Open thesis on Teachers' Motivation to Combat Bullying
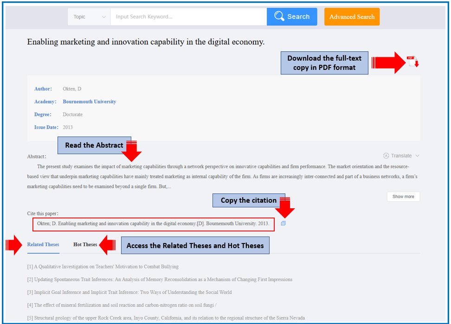 103,267
